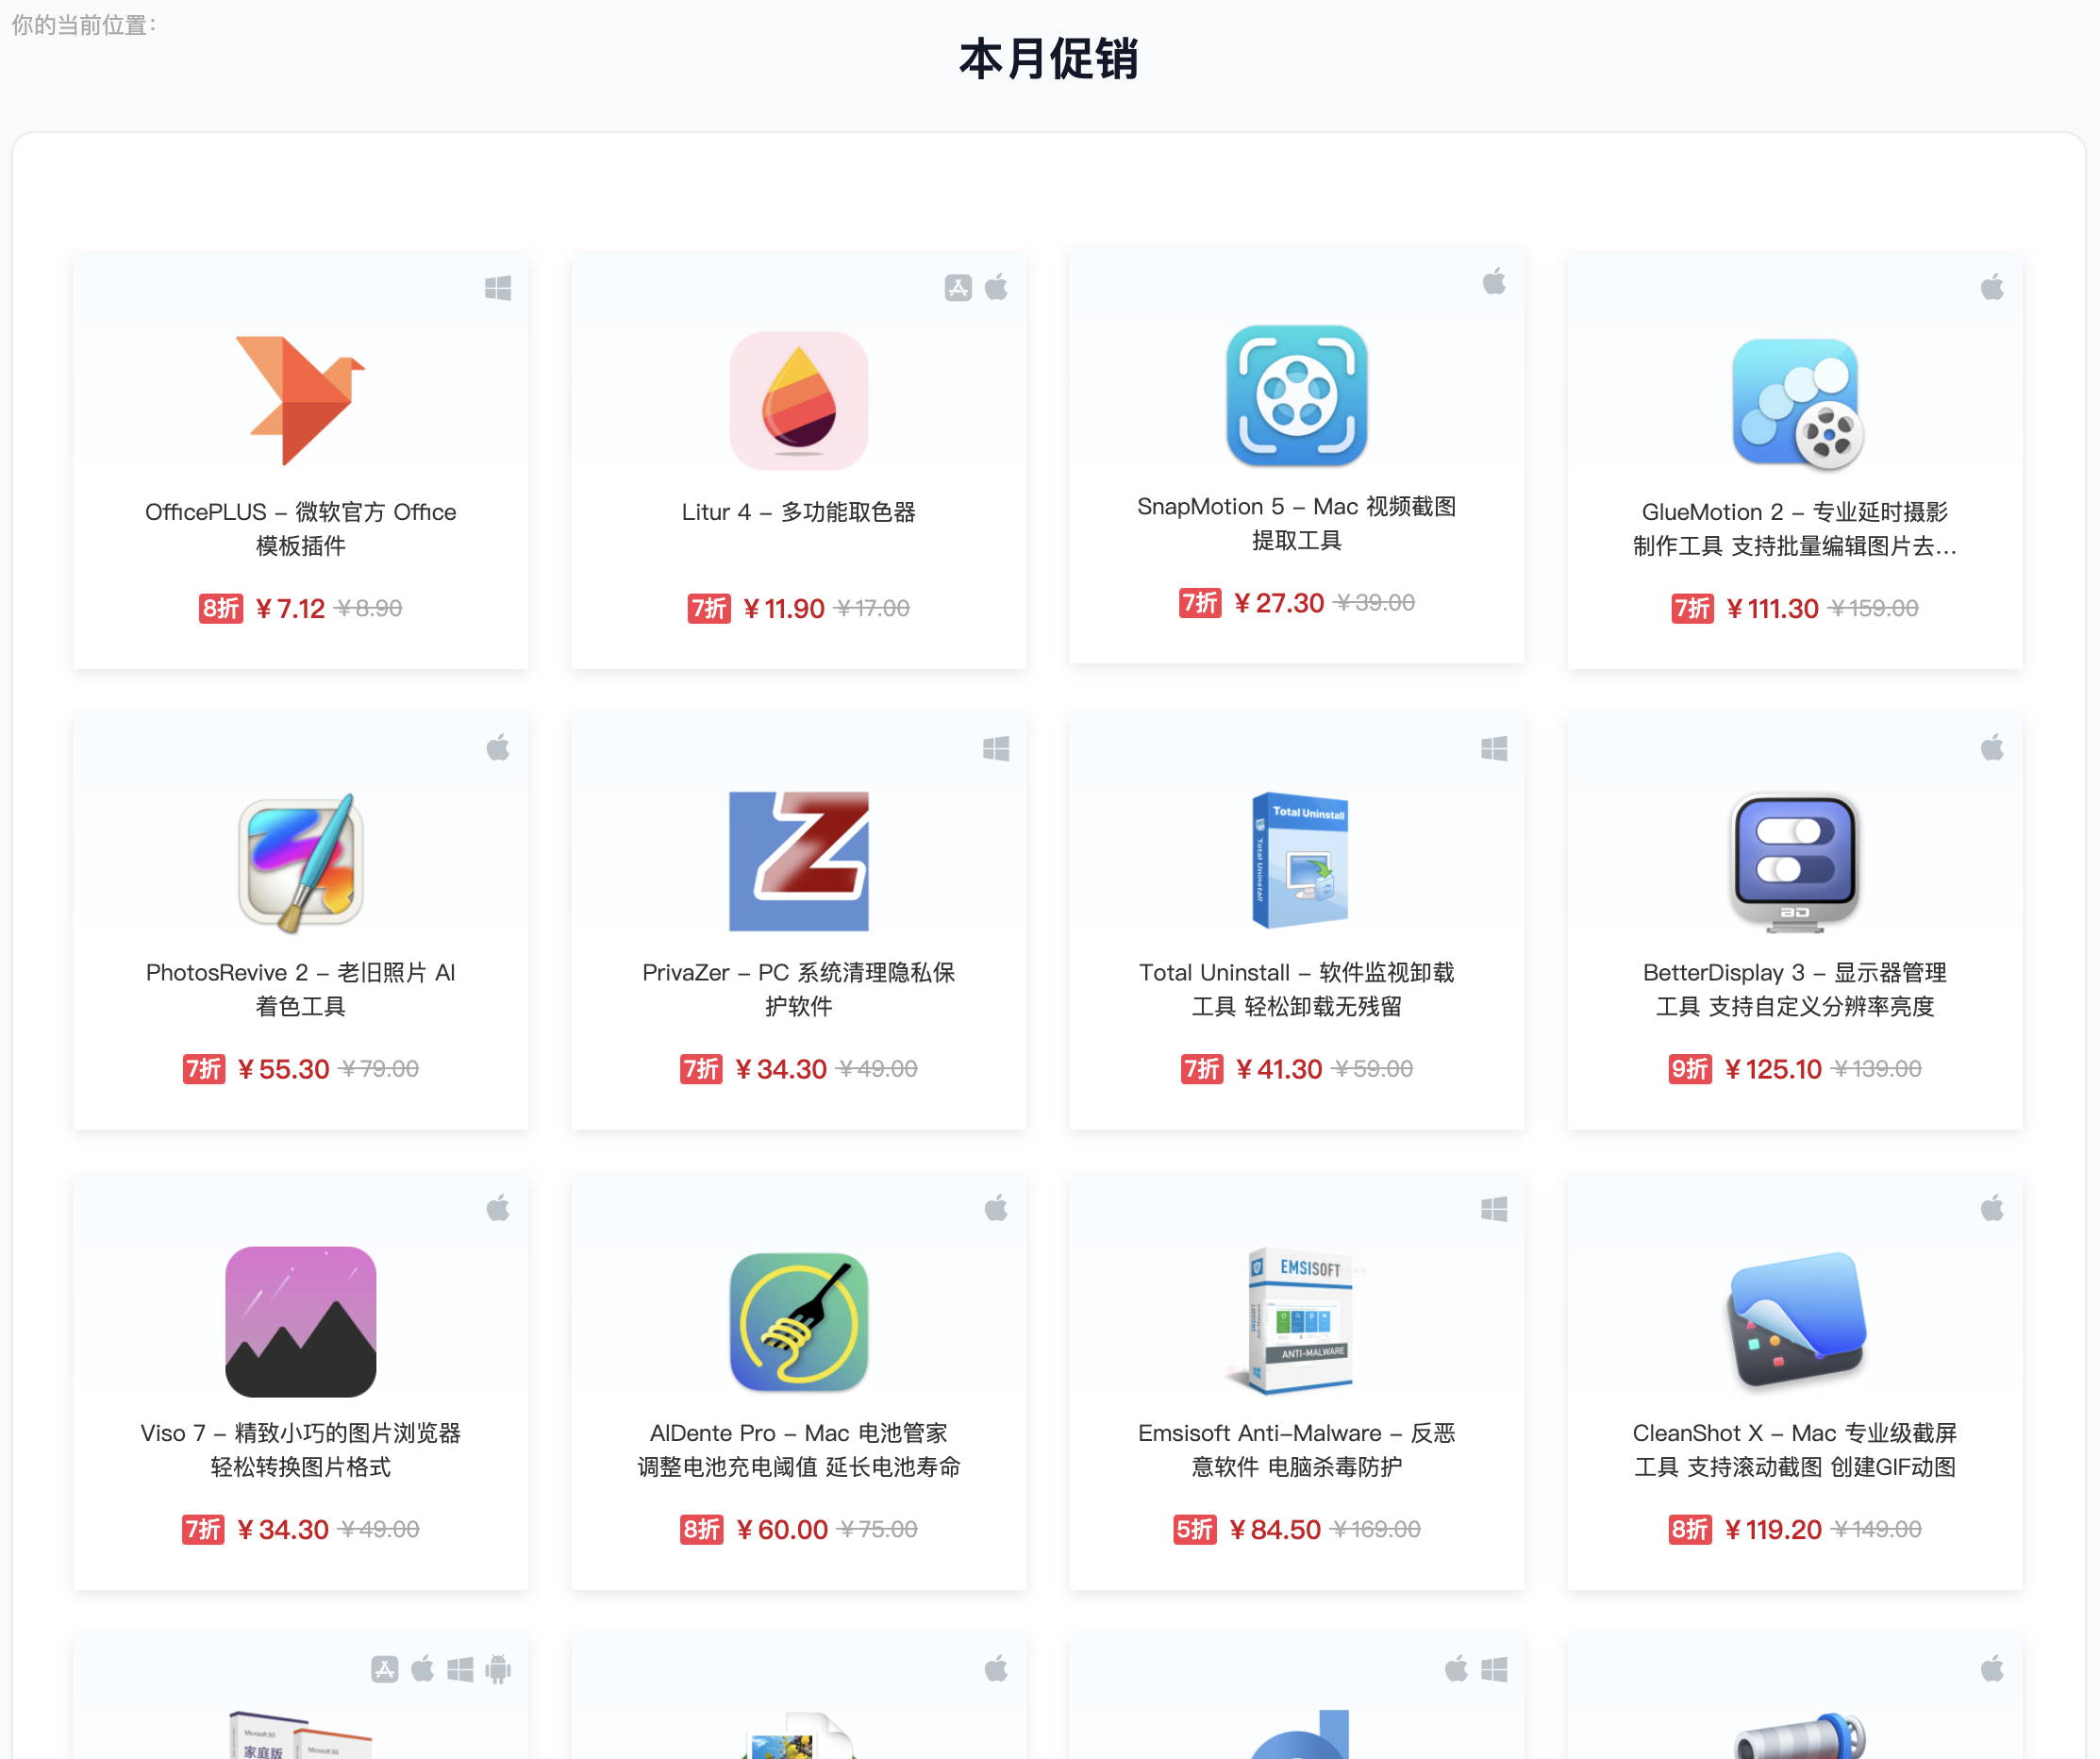Open CleanShot X Mac 专业级截屏工具 title
2100x1759 pixels.
(1795, 1449)
